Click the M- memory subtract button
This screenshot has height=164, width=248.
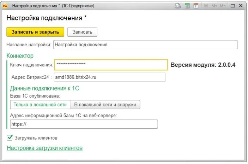223,6
